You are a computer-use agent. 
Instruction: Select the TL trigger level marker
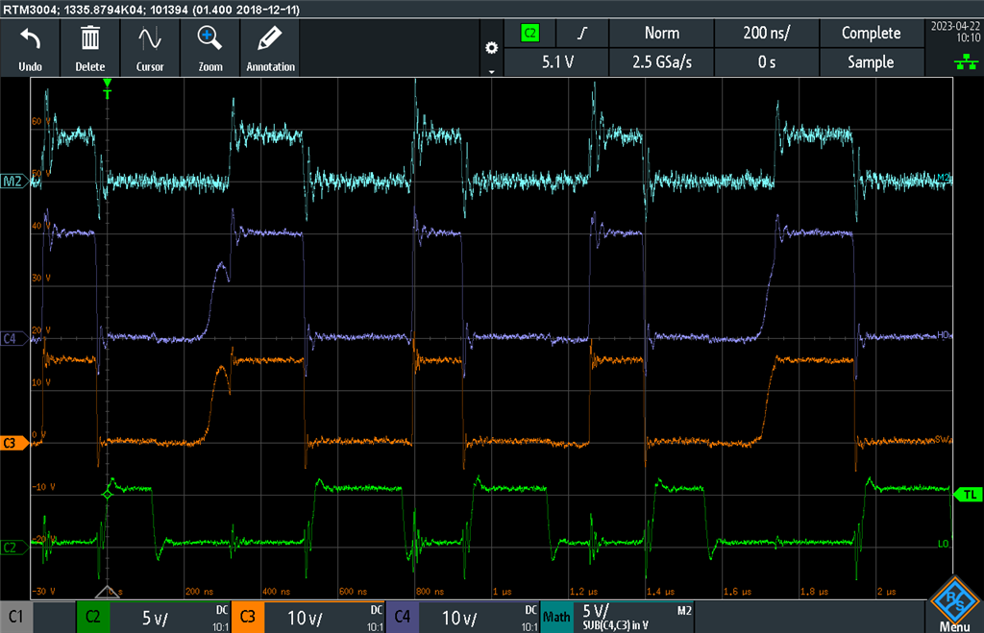(969, 495)
